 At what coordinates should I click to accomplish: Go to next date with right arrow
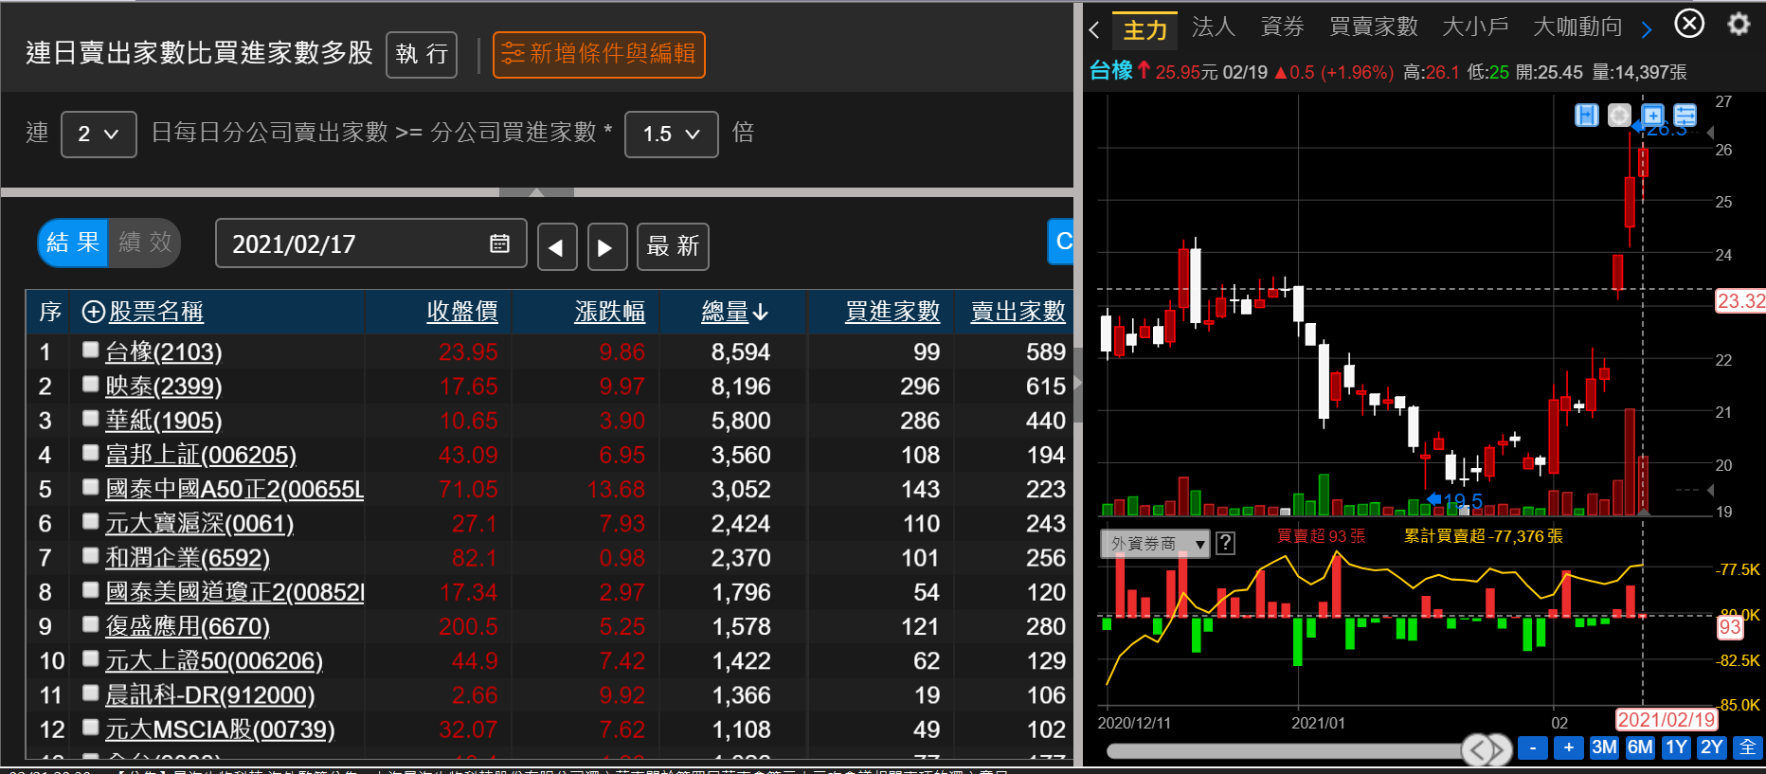tap(606, 247)
